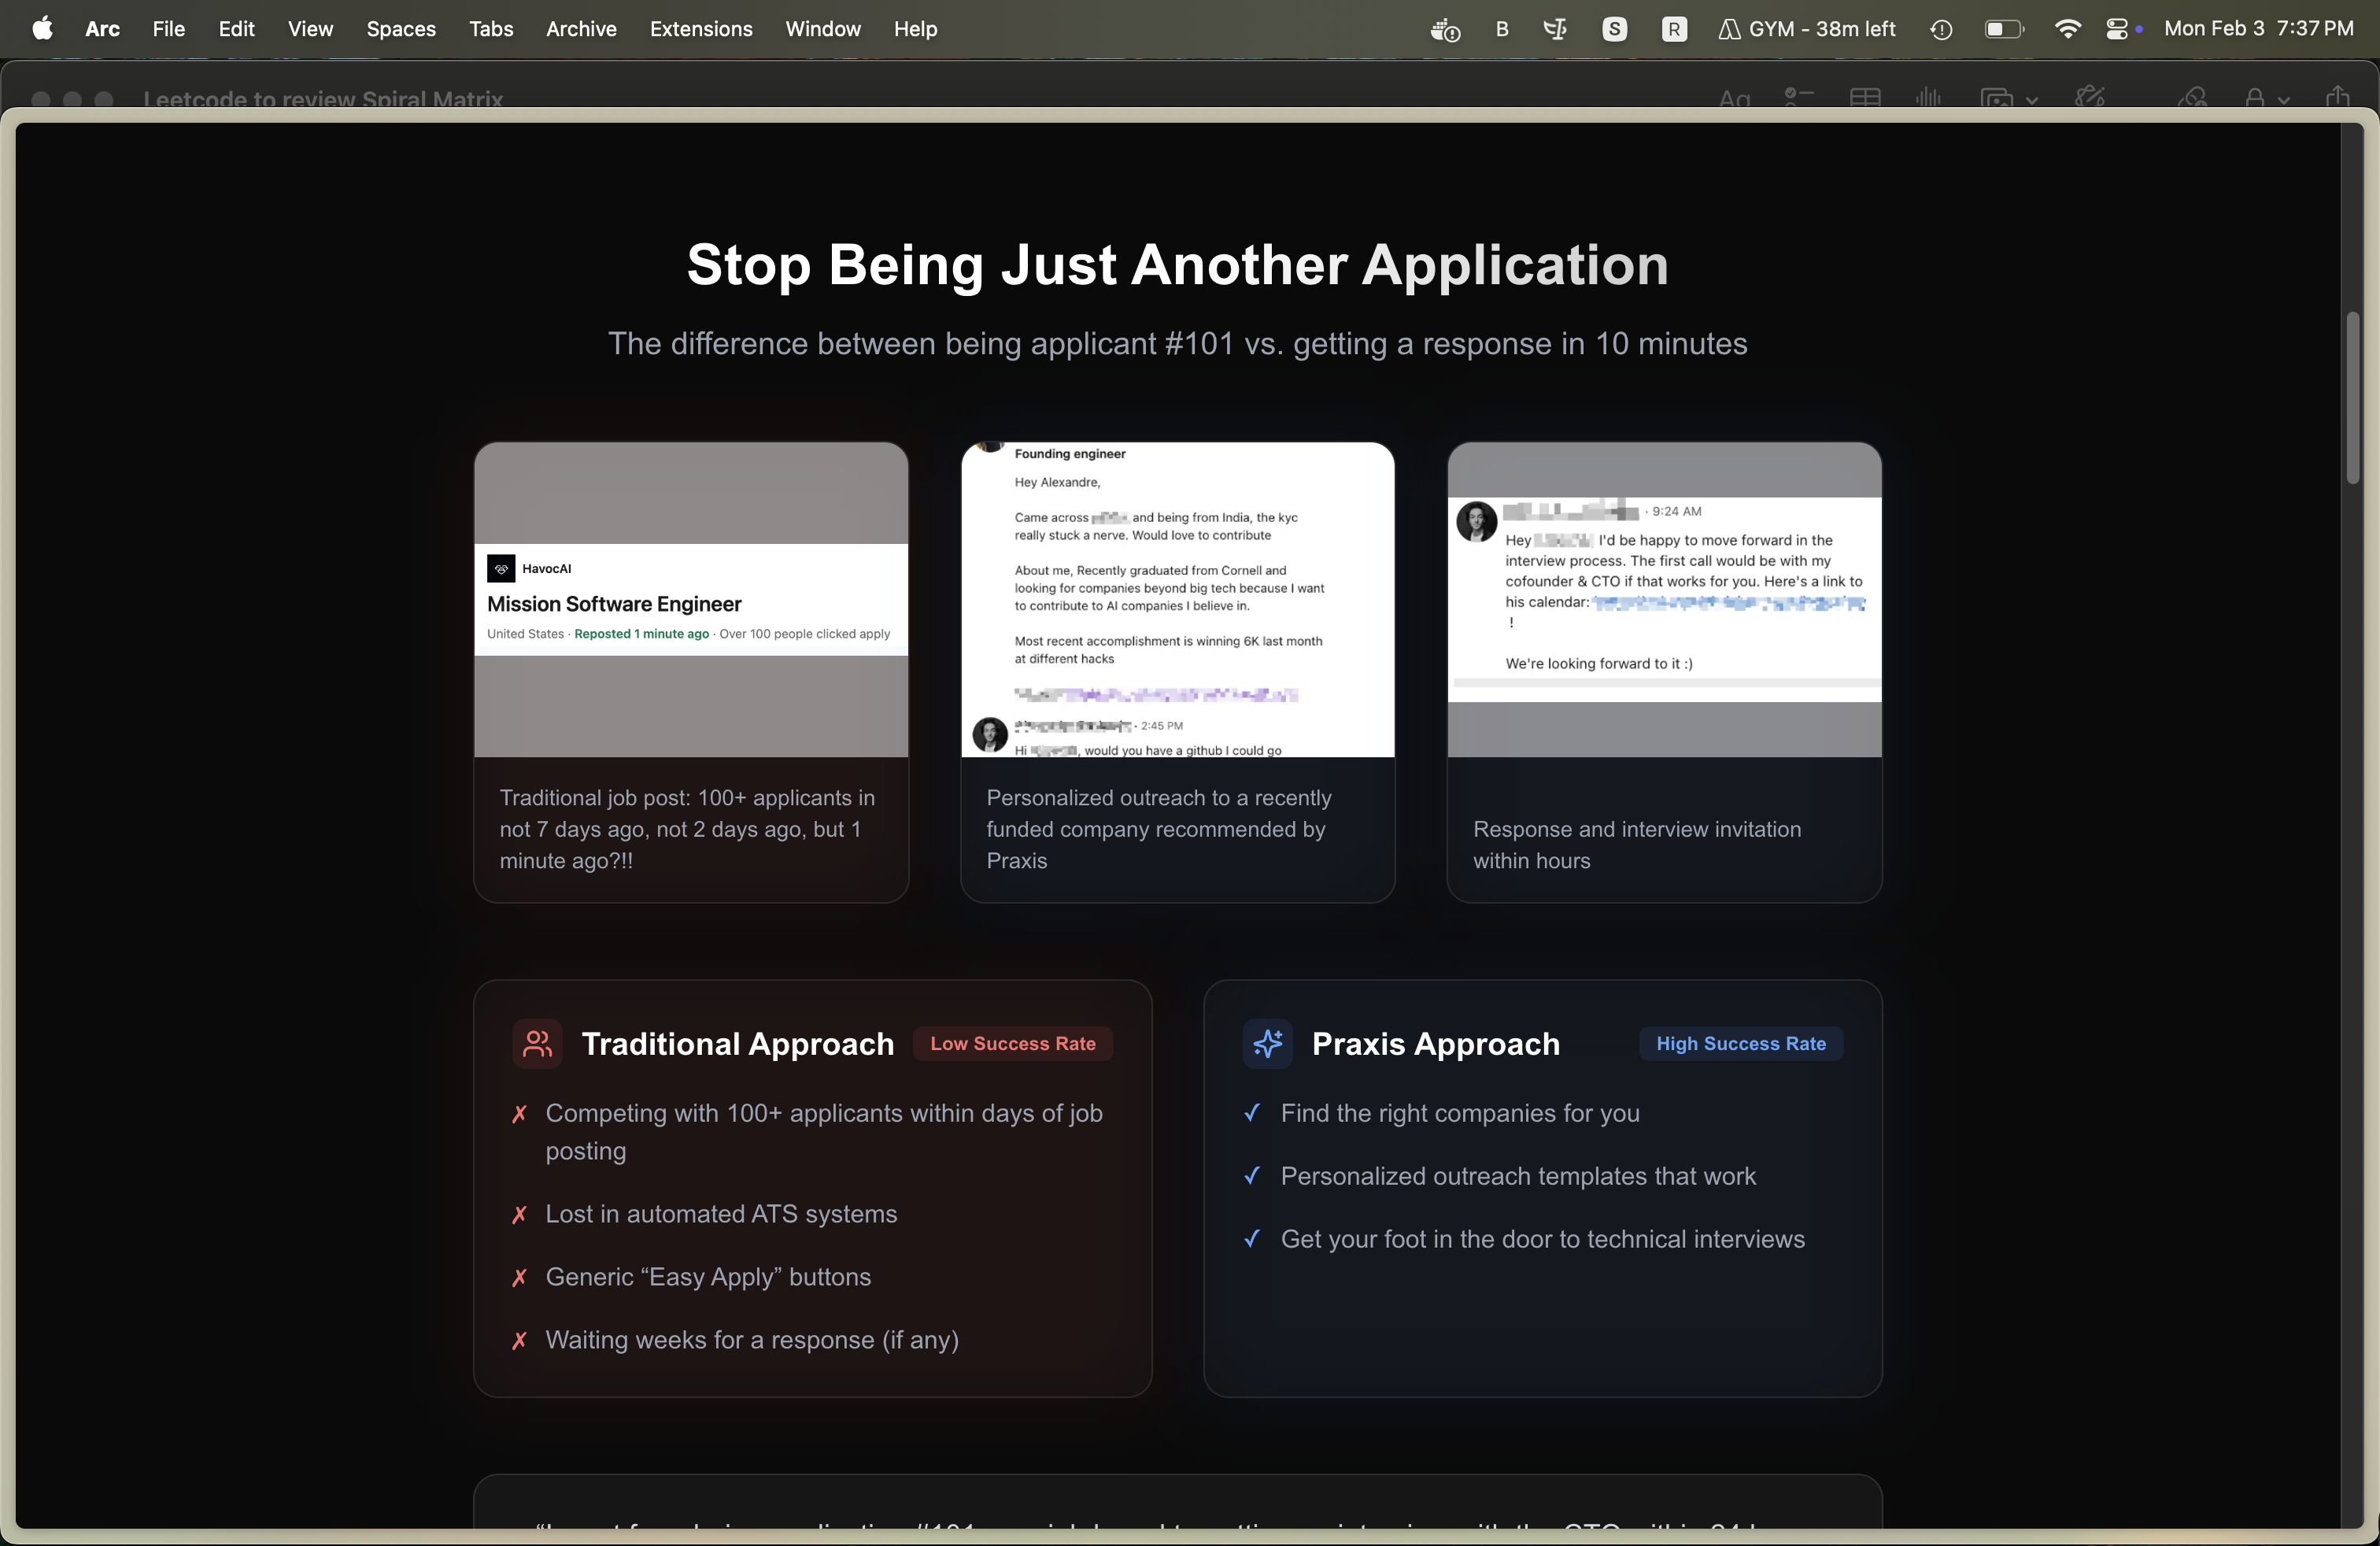Click the B menu bar icon

coord(1502,29)
